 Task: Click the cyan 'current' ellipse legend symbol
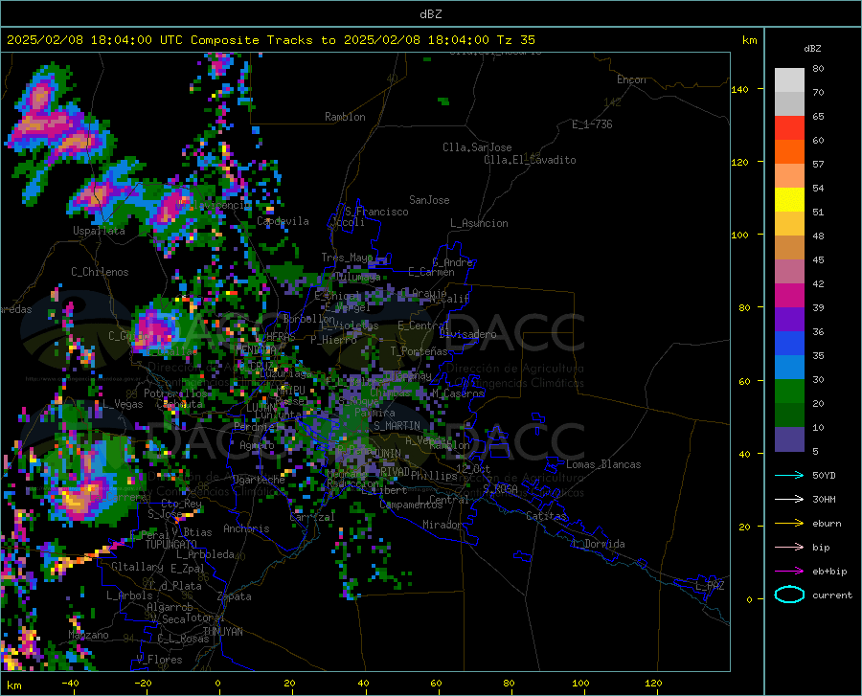click(789, 595)
